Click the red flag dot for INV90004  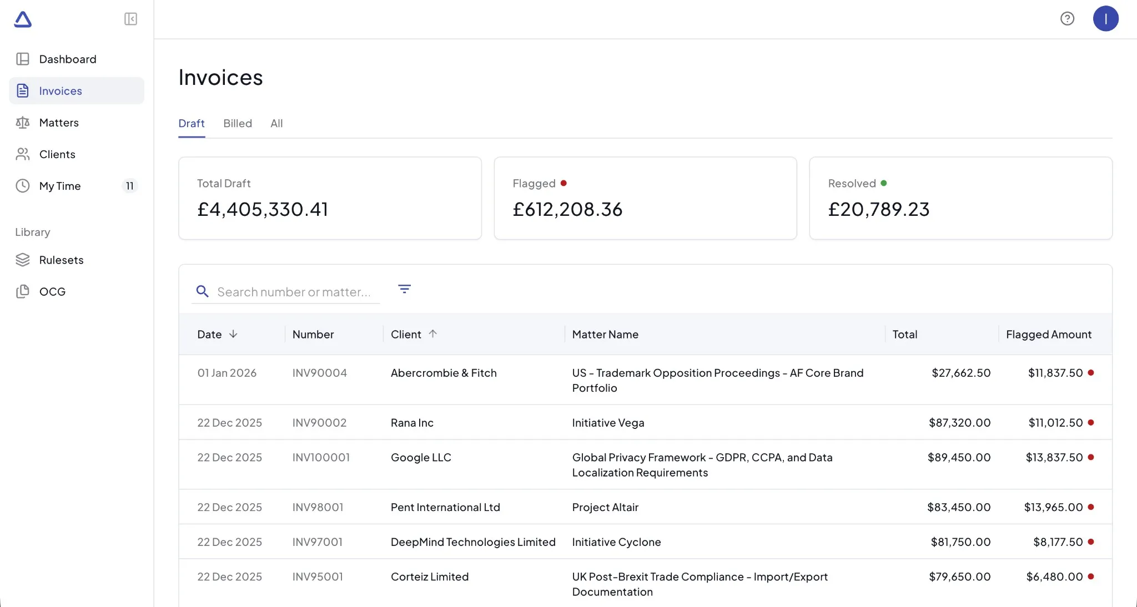(x=1091, y=373)
